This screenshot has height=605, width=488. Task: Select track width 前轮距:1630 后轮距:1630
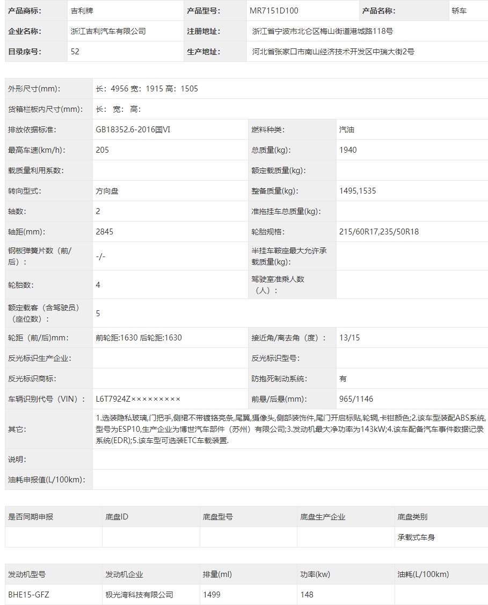pos(139,338)
